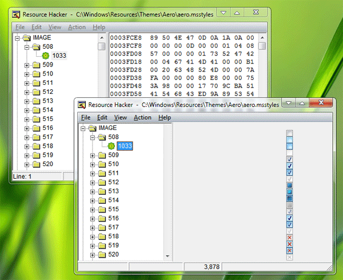Screen dimensions: 343x280
Task: Click the Resource Hacker app icon in back window title bar
Action: pyautogui.click(x=16, y=14)
